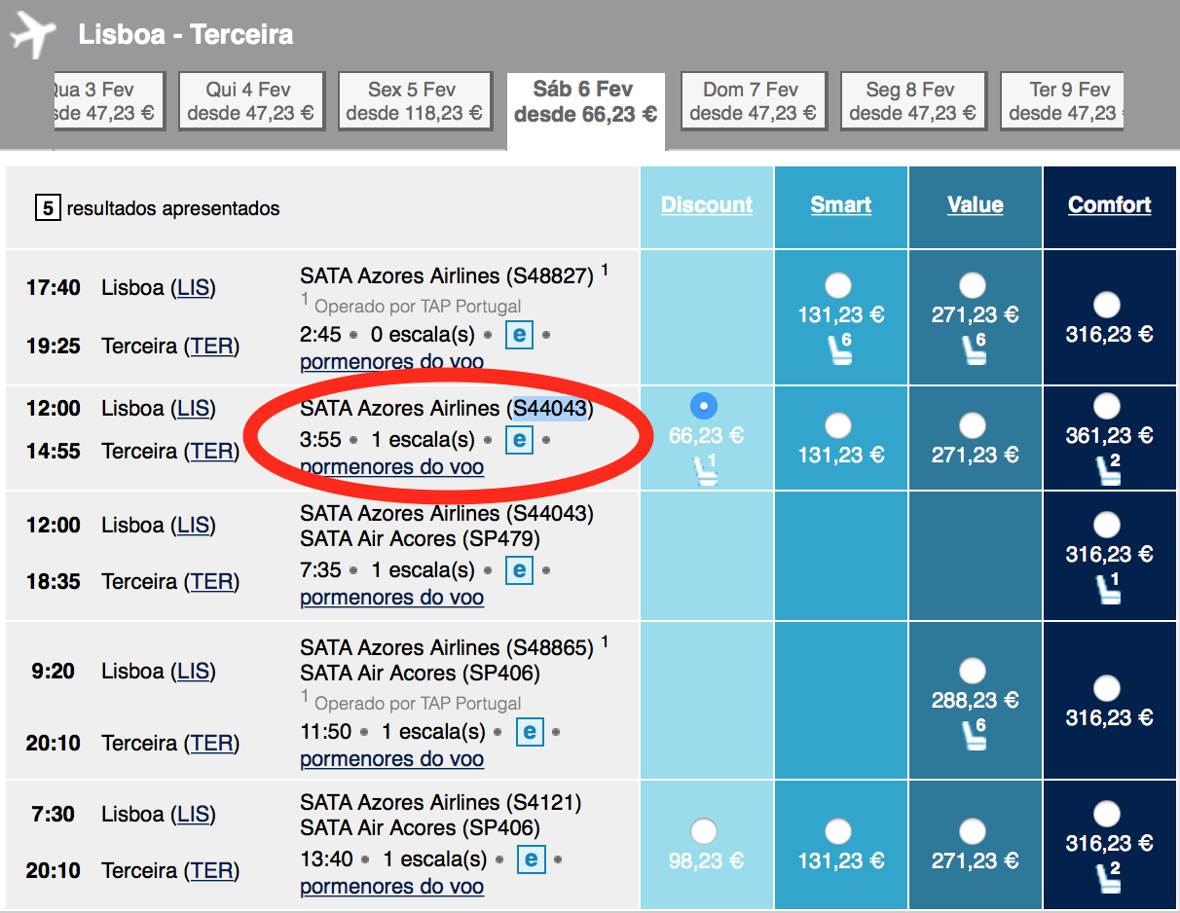Select the Discount 98,23 € fare radio button
Viewport: 1180px width, 913px height.
coord(703,831)
